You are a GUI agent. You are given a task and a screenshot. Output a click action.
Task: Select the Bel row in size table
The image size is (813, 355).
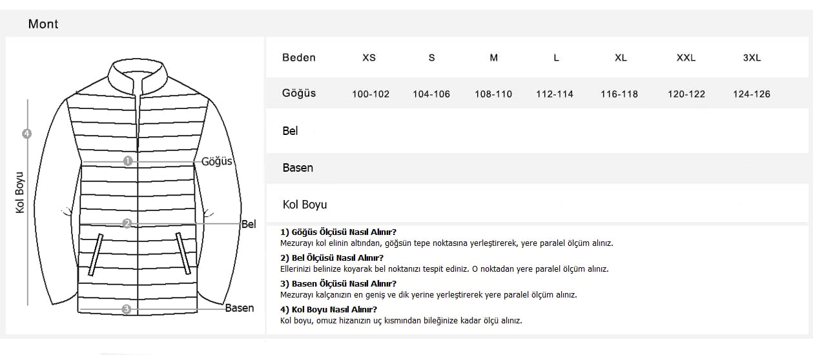pyautogui.click(x=537, y=131)
